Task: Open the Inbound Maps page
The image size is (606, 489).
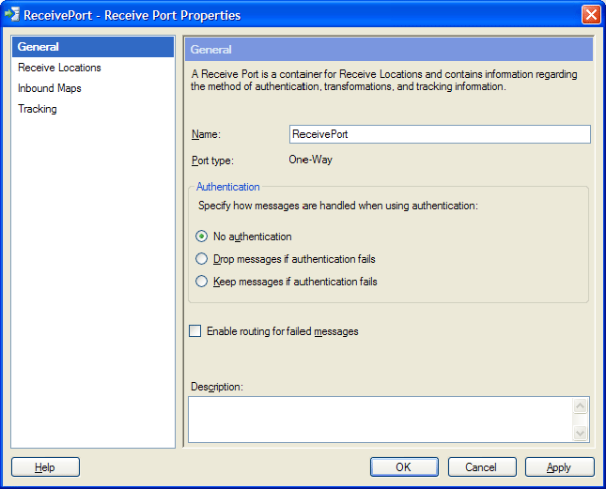Action: pos(50,88)
